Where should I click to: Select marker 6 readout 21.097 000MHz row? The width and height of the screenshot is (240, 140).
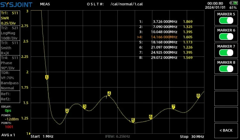click(x=166, y=47)
